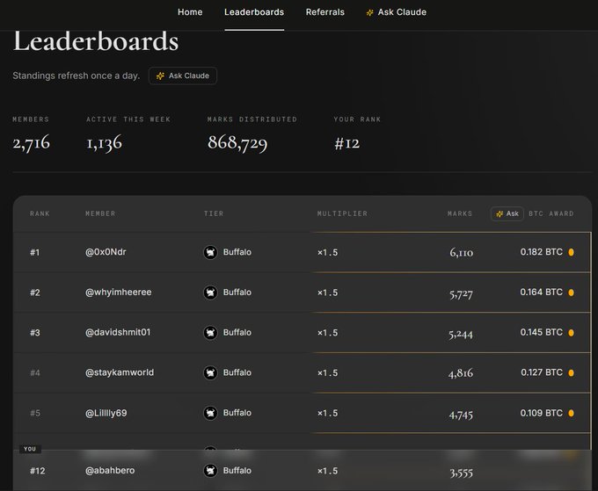The width and height of the screenshot is (598, 491).
Task: Click the Ask button near the BTC Award header
Action: (507, 213)
